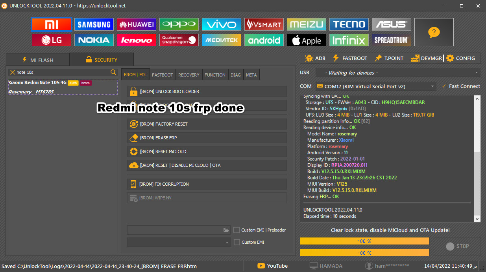Switch to the META tab
This screenshot has height=272, width=486.
tap(251, 75)
